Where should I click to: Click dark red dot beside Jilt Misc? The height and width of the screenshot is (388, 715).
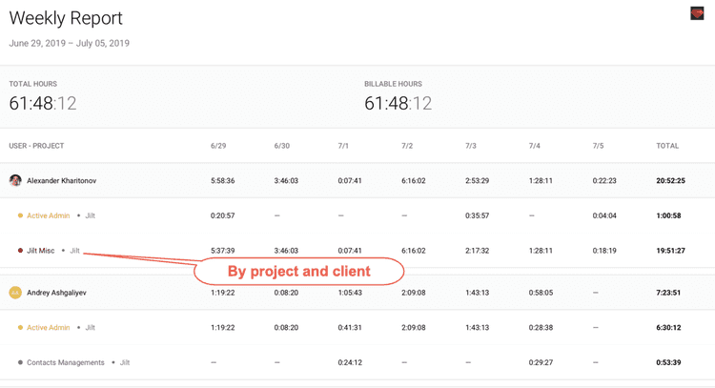coord(20,251)
